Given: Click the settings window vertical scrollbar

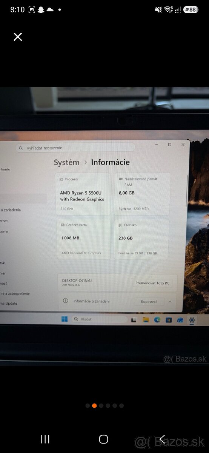Looking at the screenshot, I should [x=187, y=191].
